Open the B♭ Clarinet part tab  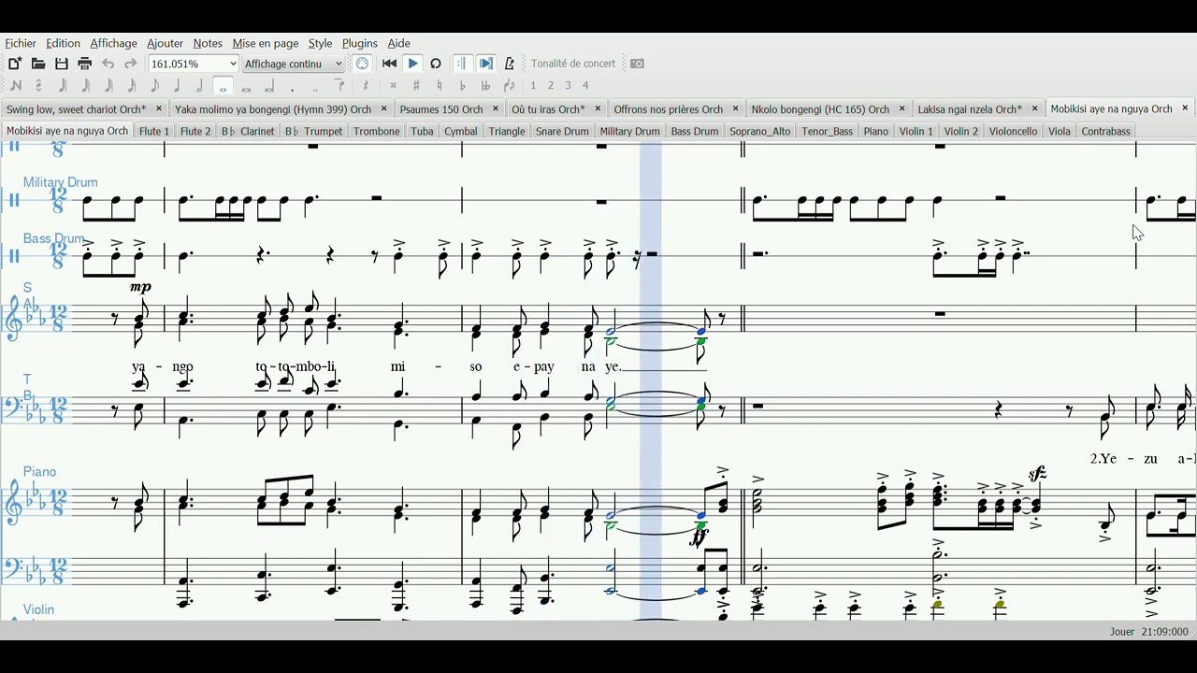[248, 132]
